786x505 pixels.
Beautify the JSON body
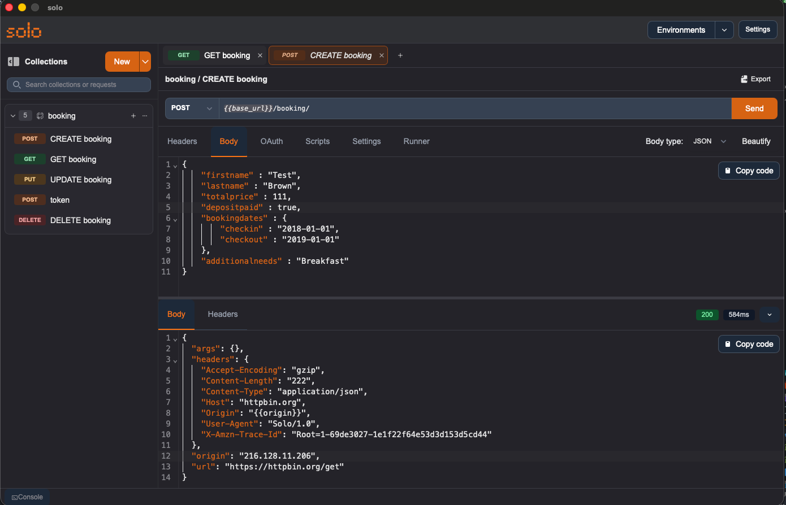pos(756,141)
